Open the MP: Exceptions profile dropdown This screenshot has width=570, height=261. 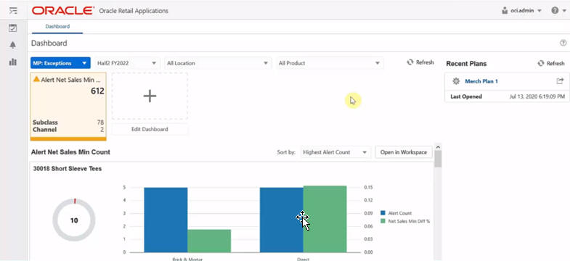[60, 63]
